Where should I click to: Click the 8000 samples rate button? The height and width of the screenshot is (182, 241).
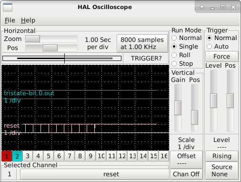click(142, 43)
